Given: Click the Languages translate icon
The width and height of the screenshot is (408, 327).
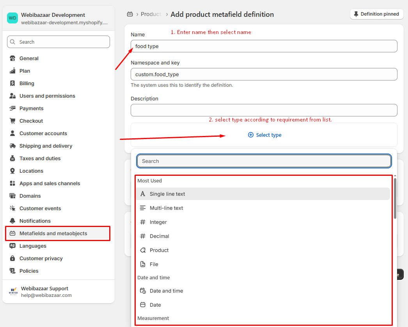Looking at the screenshot, I should click(12, 246).
